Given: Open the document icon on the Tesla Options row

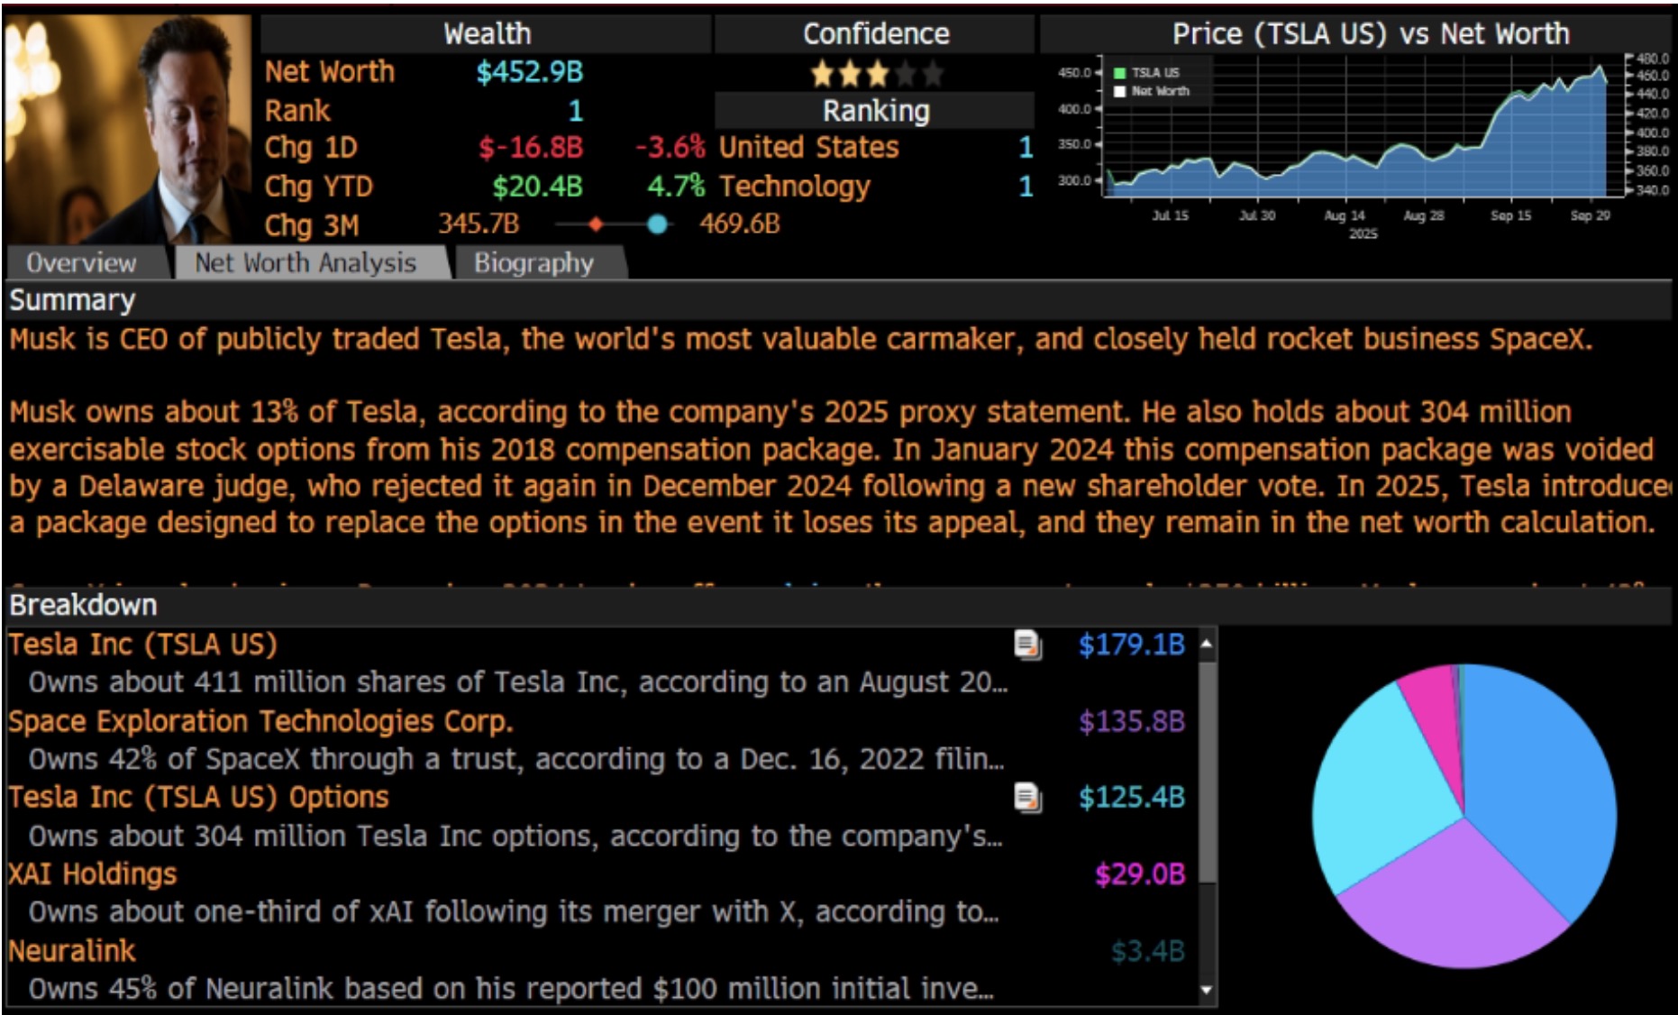Looking at the screenshot, I should point(1027,798).
